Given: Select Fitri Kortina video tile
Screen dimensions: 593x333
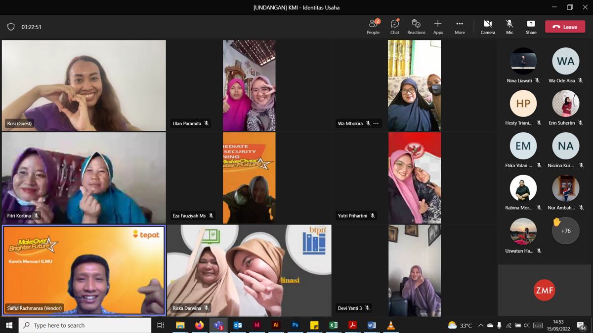Looking at the screenshot, I should pyautogui.click(x=84, y=178).
